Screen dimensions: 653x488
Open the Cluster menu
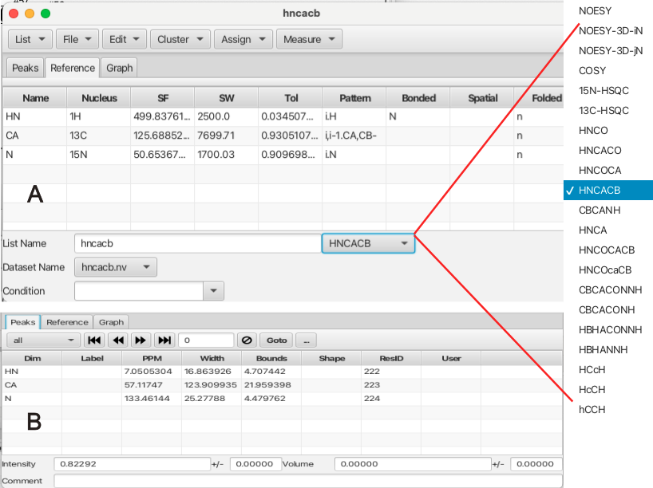(180, 39)
